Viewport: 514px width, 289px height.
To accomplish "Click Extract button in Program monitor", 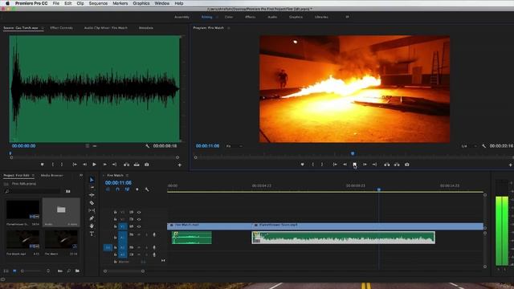I will pyautogui.click(x=397, y=165).
